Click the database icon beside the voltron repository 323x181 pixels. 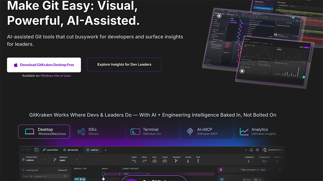[23, 160]
